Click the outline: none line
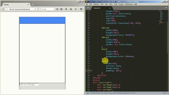 113,66
